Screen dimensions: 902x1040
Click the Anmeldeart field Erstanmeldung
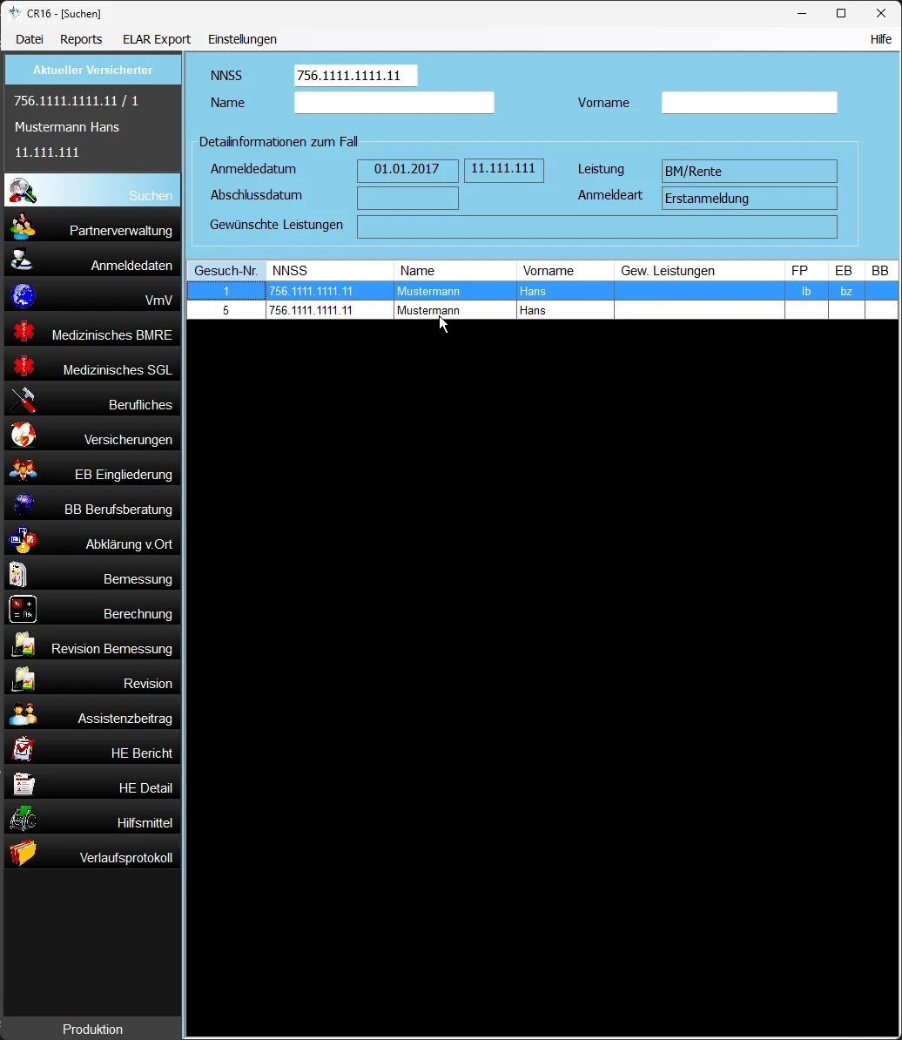tap(750, 199)
